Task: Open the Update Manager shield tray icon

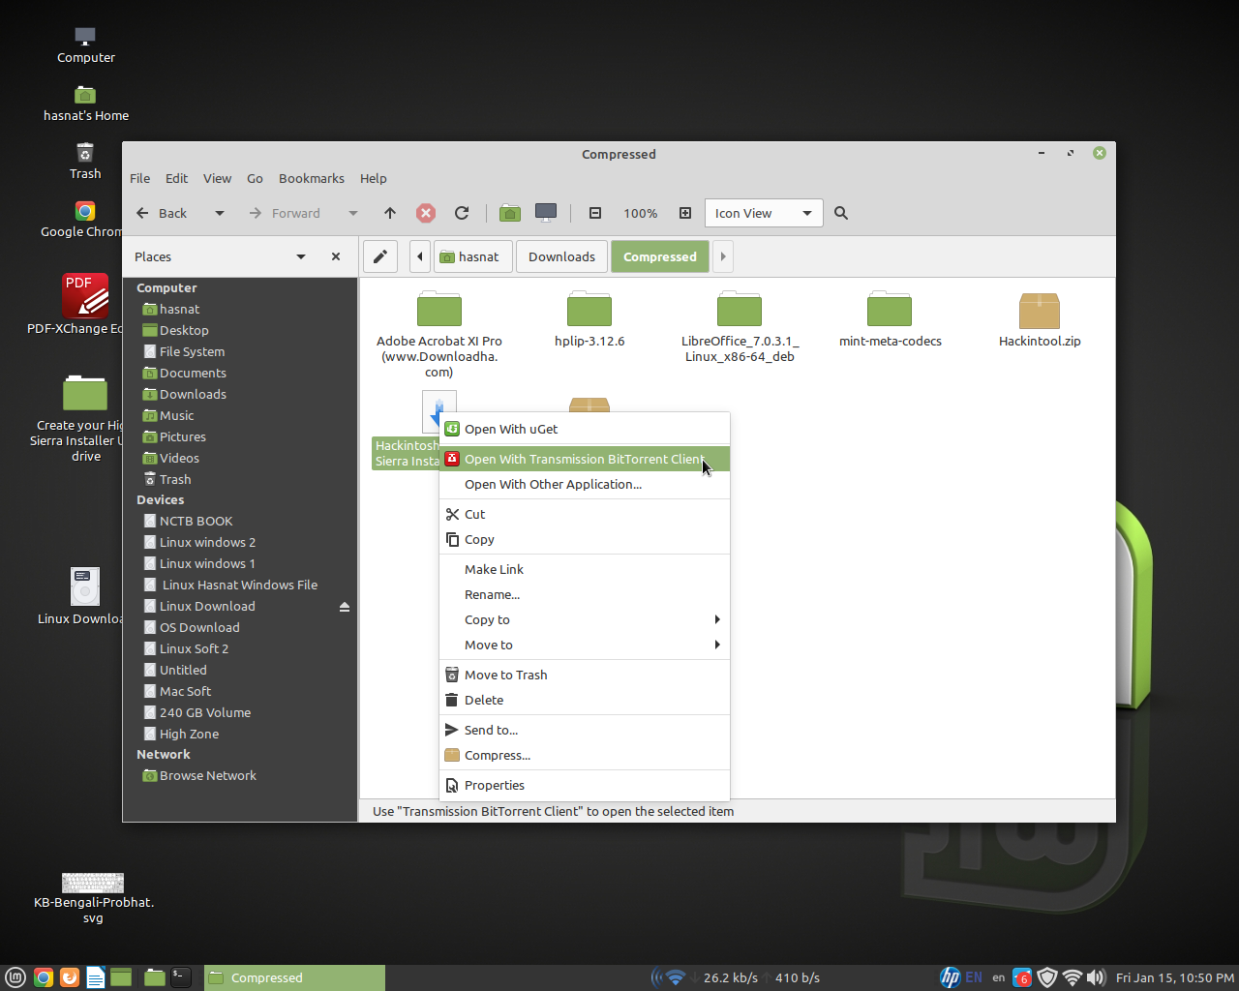Action: pos(1046,977)
